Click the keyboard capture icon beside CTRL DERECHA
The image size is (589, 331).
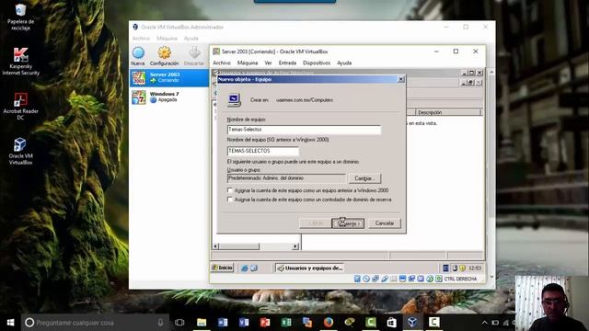pyautogui.click(x=439, y=279)
